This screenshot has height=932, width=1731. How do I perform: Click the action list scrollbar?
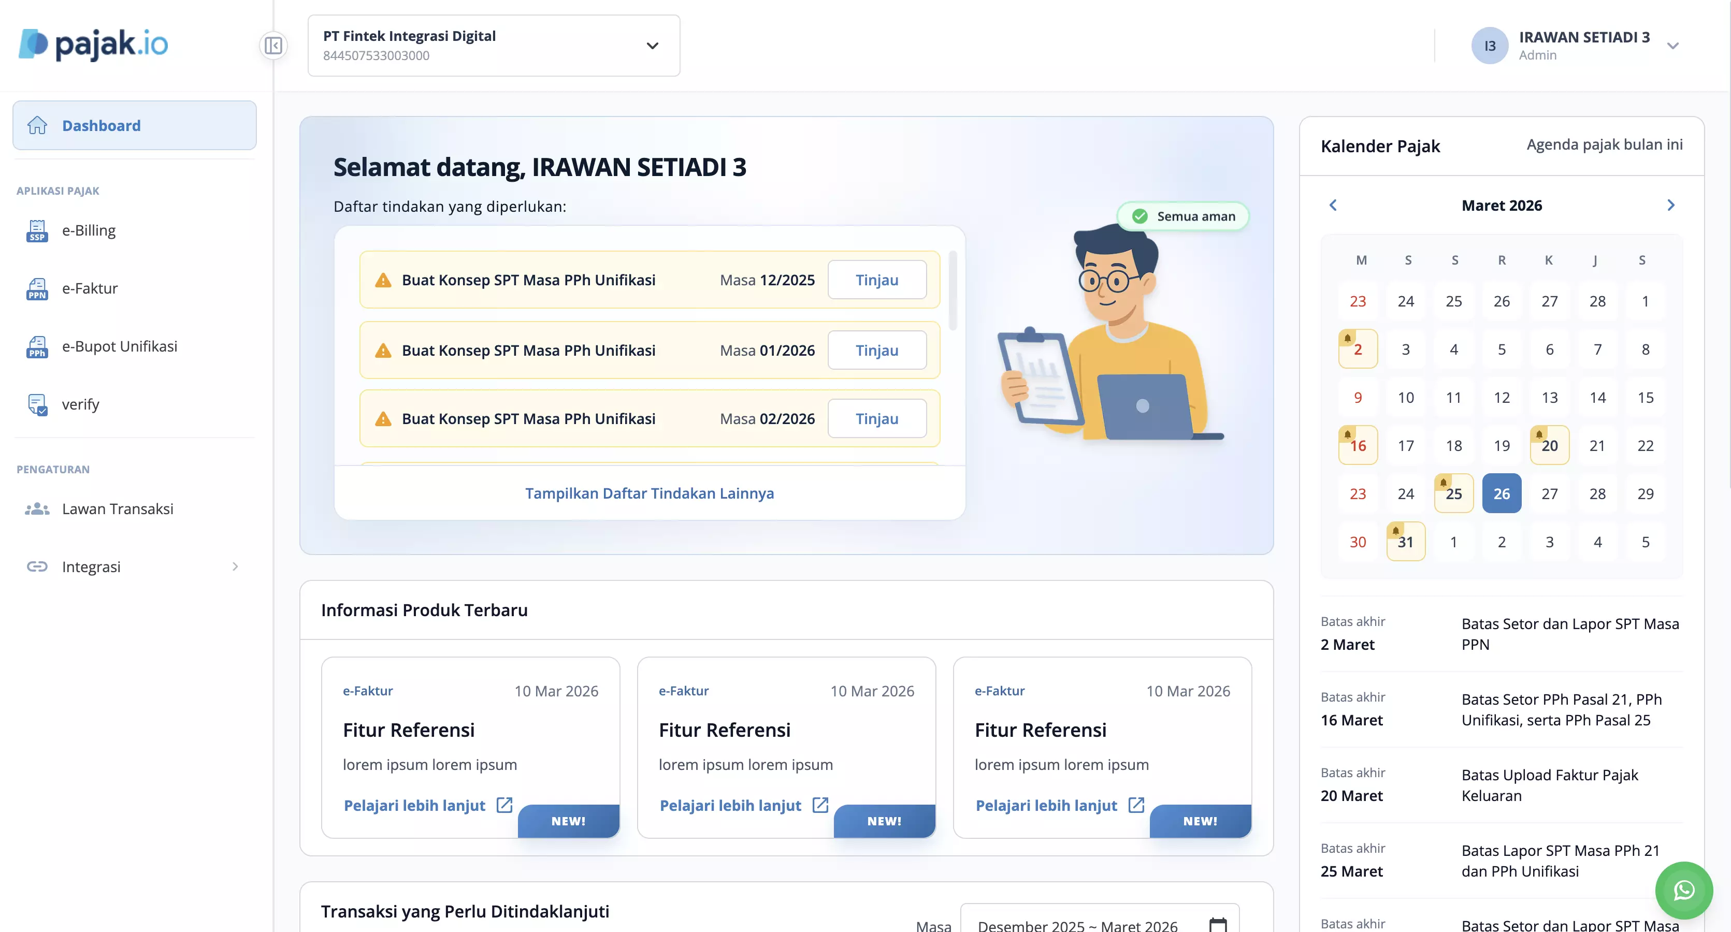pos(952,290)
